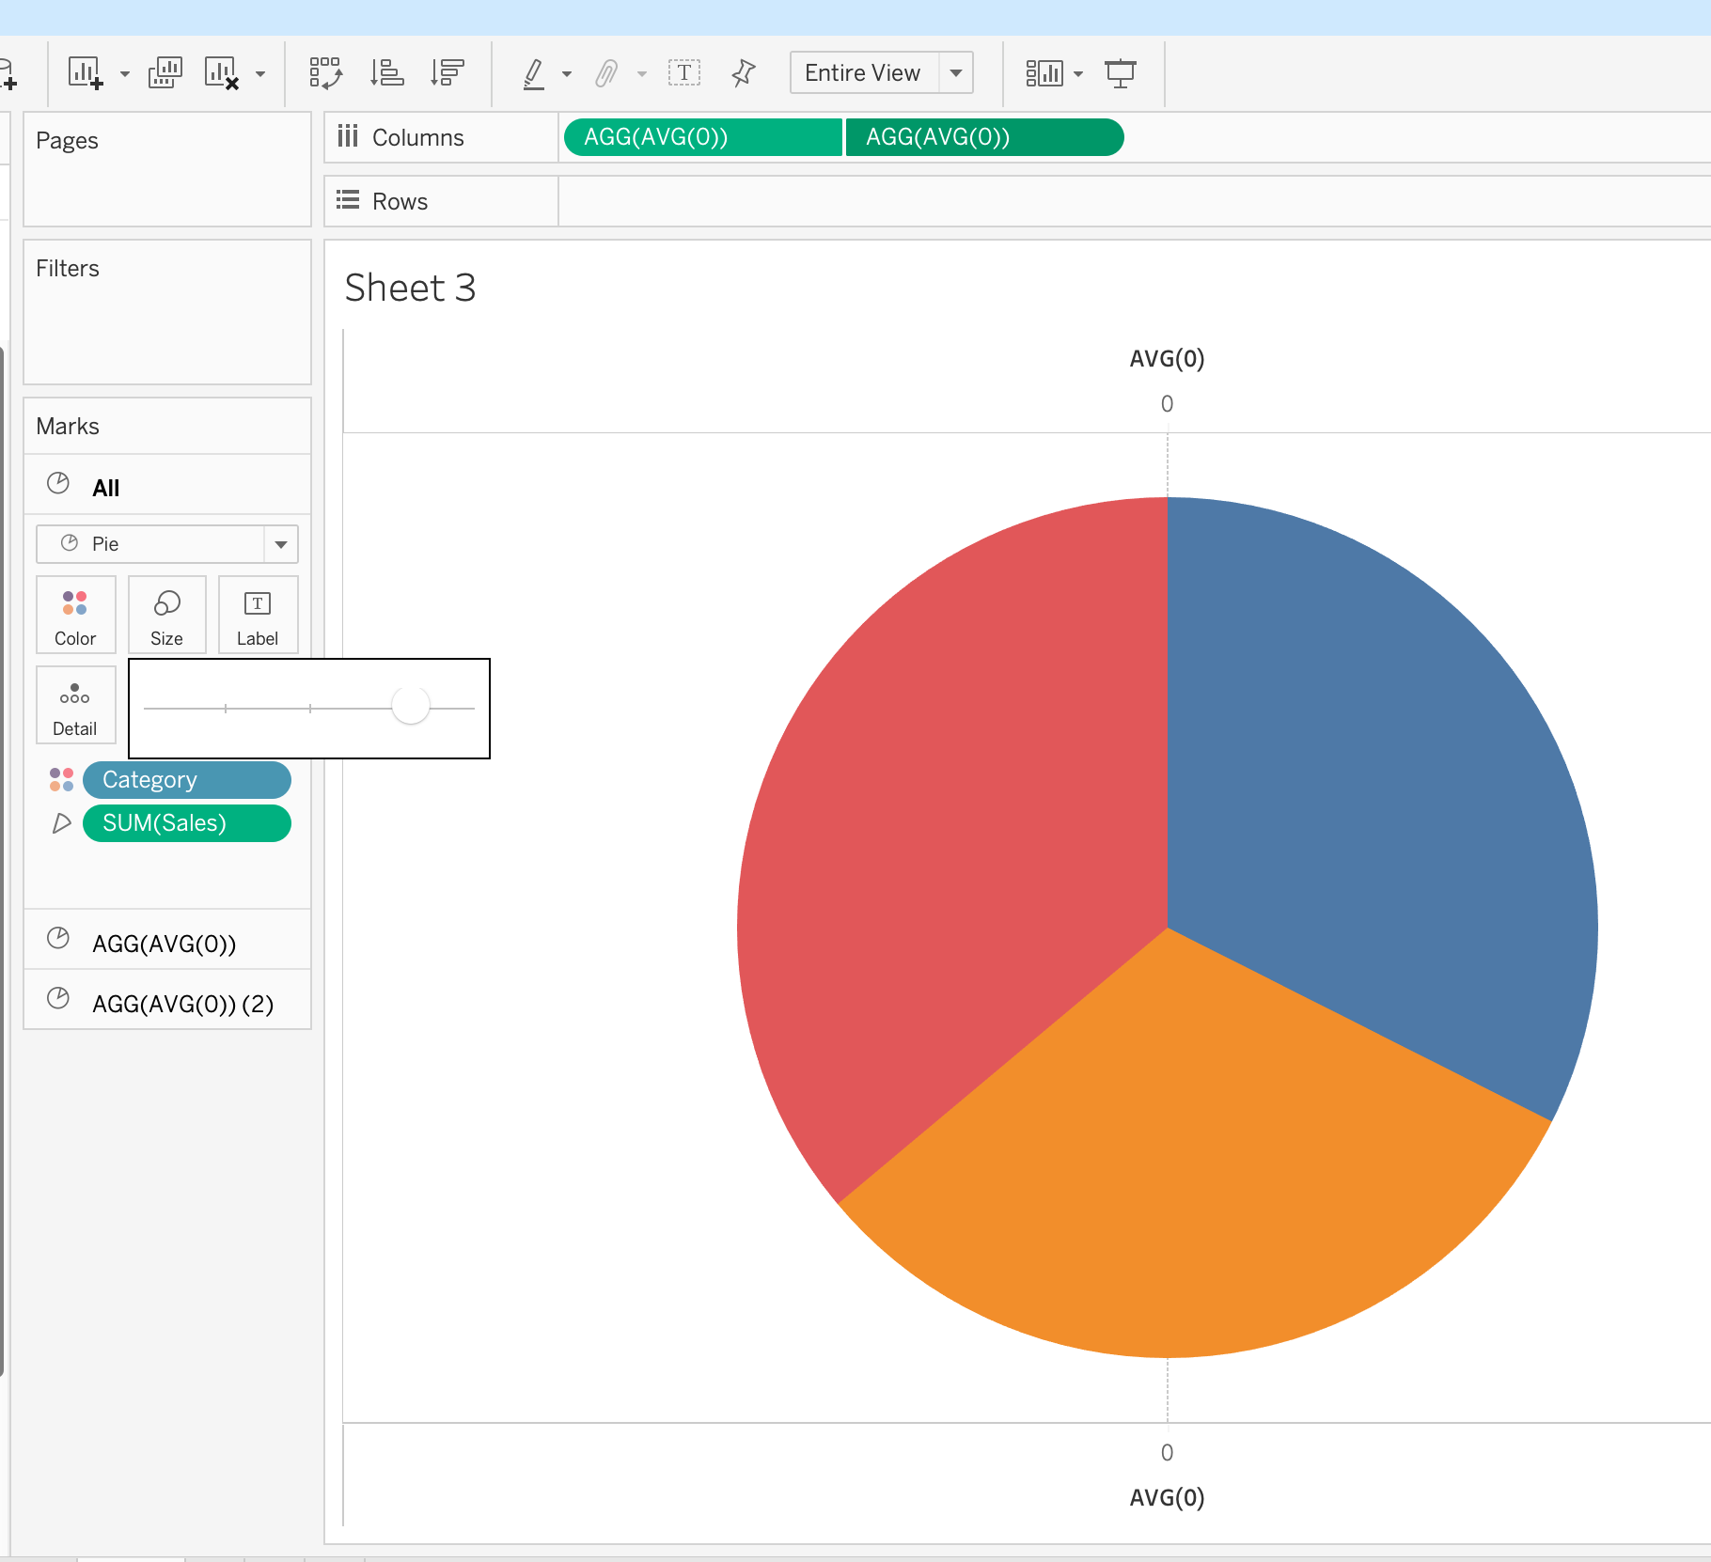Open the New Worksheet dropdown arrow

click(x=124, y=73)
